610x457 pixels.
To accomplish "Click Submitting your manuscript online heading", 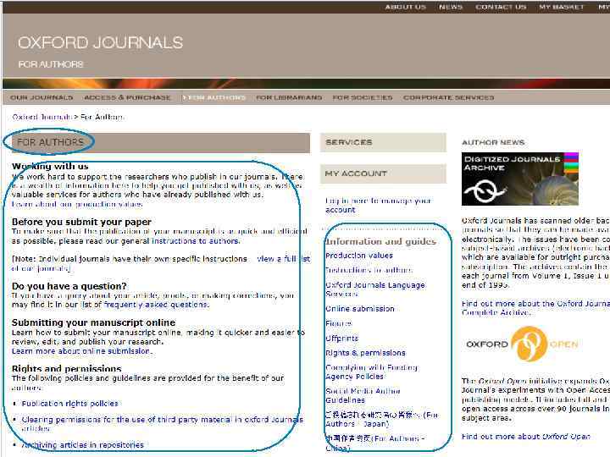I will (94, 322).
